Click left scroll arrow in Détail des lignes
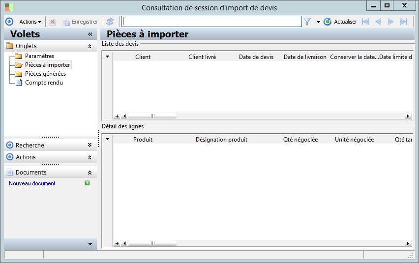419x263 pixels. (124, 243)
